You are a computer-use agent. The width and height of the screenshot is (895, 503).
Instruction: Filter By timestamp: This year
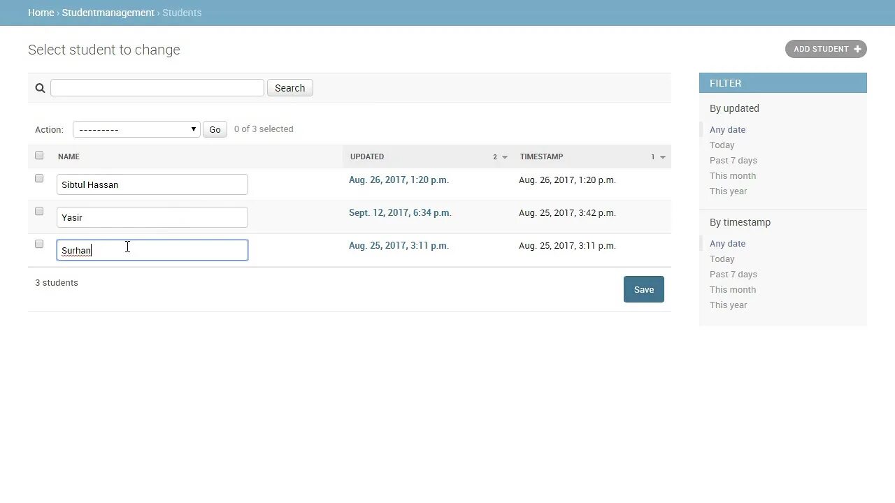728,305
